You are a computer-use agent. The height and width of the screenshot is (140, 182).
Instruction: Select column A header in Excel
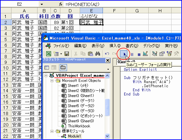click(x=24, y=11)
